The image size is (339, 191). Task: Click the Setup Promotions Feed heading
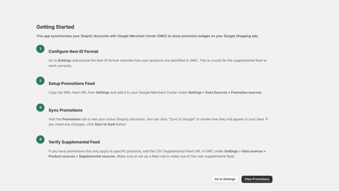(72, 83)
